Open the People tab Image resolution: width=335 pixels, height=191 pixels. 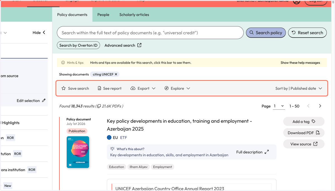[103, 15]
